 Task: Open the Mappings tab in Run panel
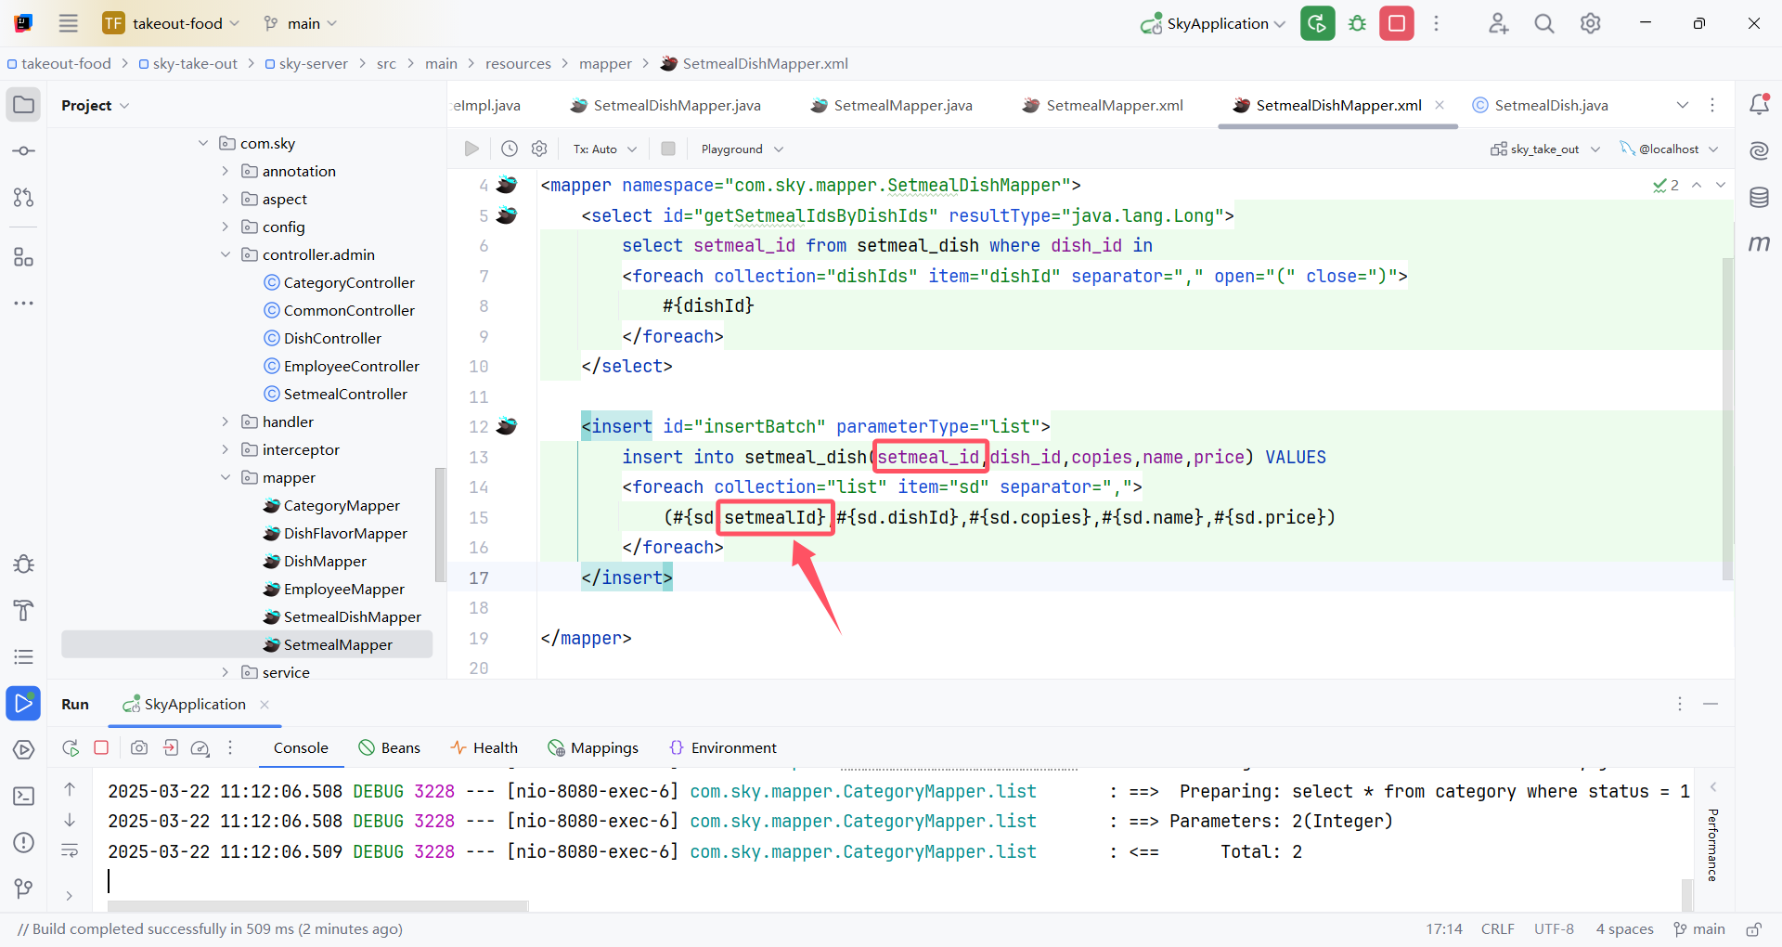[593, 747]
